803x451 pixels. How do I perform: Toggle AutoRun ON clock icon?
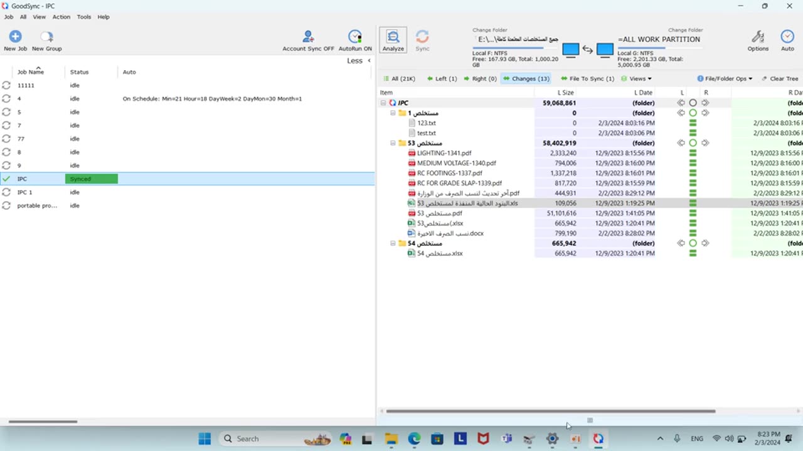click(x=355, y=36)
